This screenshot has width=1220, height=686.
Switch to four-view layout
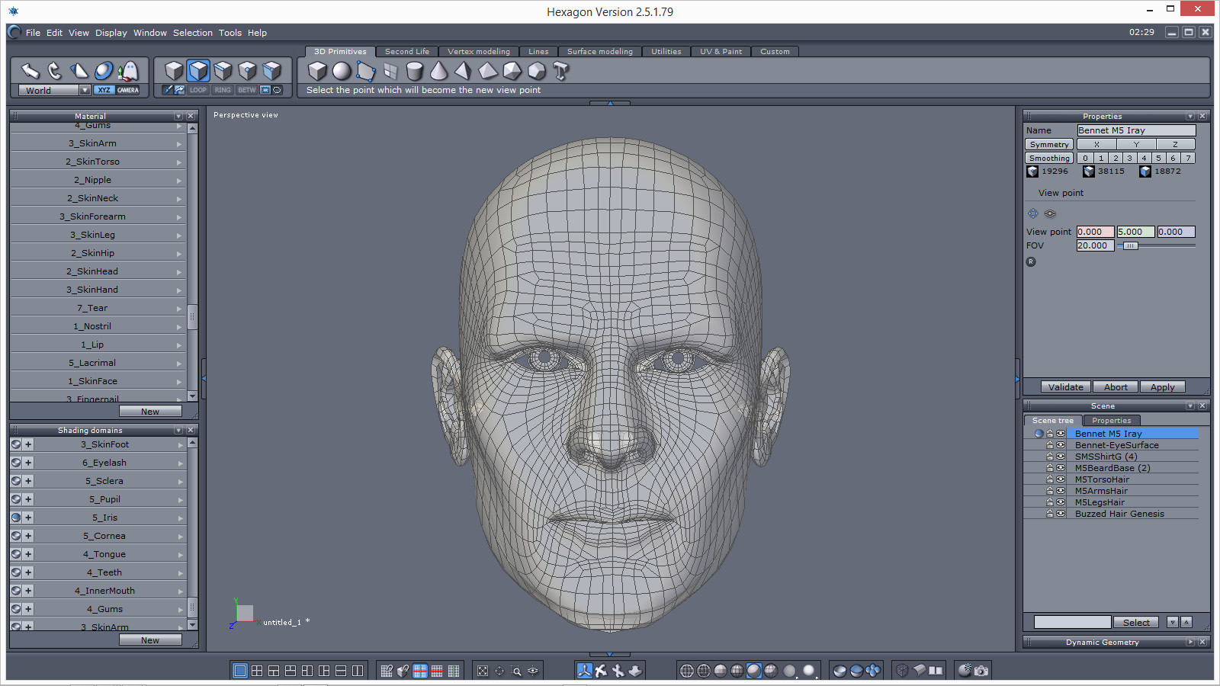[257, 671]
